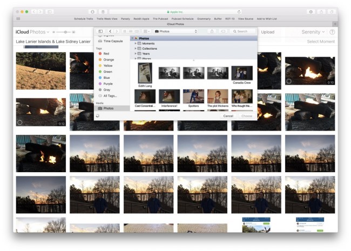351x251 pixels.
Task: Click the edit tags icon in dialog
Action: 222,31
